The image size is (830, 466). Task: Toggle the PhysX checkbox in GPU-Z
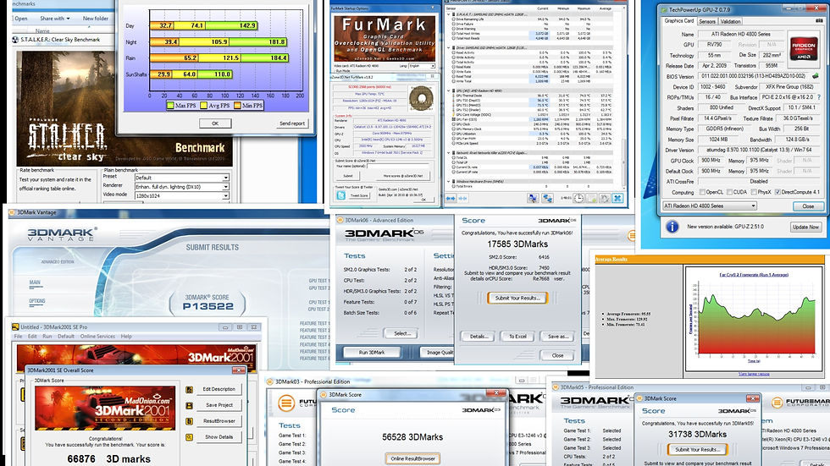tap(753, 192)
